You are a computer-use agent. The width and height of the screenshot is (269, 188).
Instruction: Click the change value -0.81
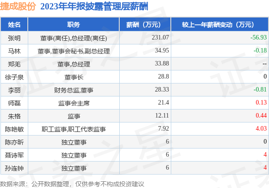[260, 89]
